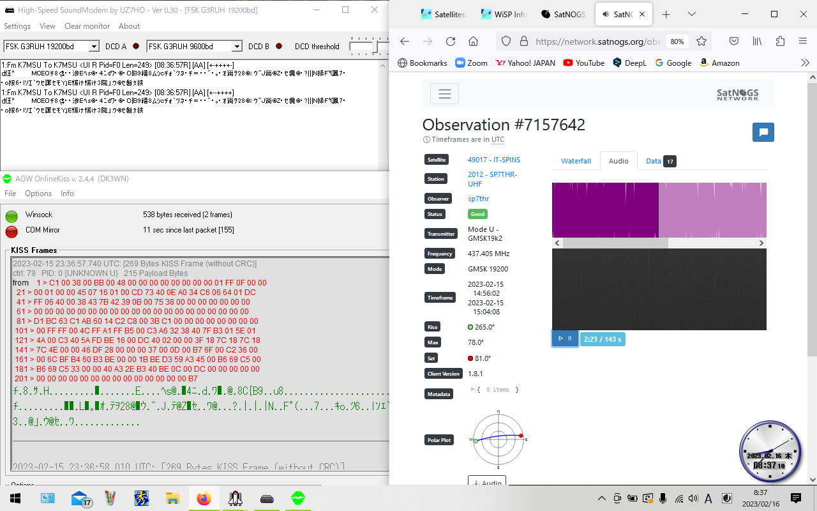Open SoundModem Settings menu
817x511 pixels.
point(17,26)
